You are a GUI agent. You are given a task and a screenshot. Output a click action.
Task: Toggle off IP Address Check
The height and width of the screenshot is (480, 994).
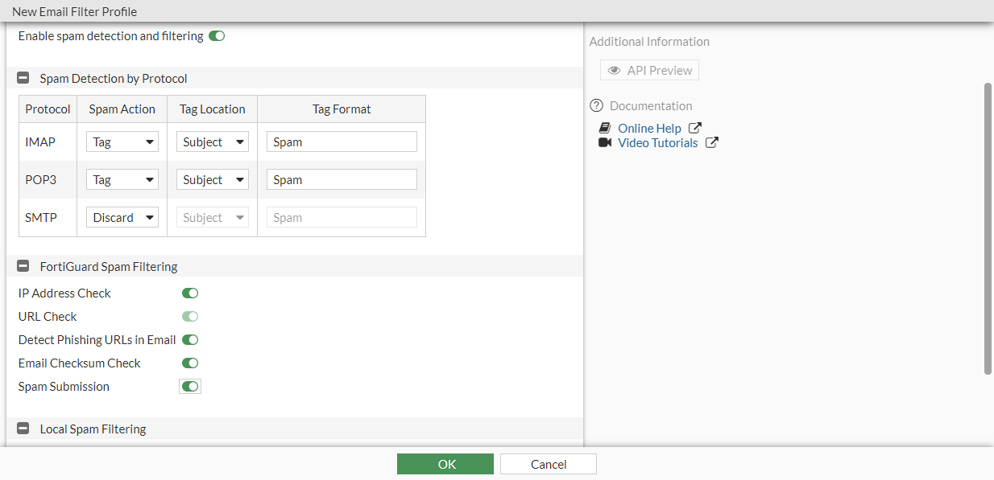pyautogui.click(x=190, y=293)
